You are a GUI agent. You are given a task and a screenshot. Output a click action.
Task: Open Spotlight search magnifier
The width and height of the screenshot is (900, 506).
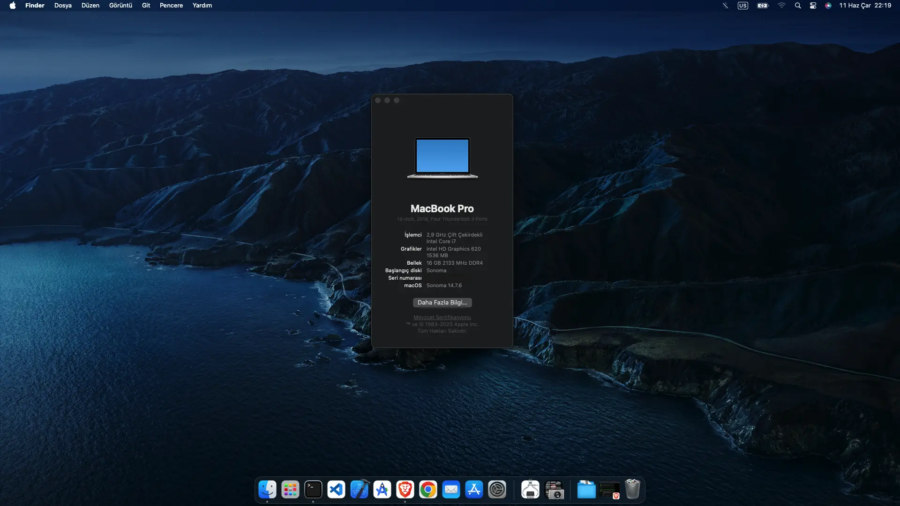point(798,6)
